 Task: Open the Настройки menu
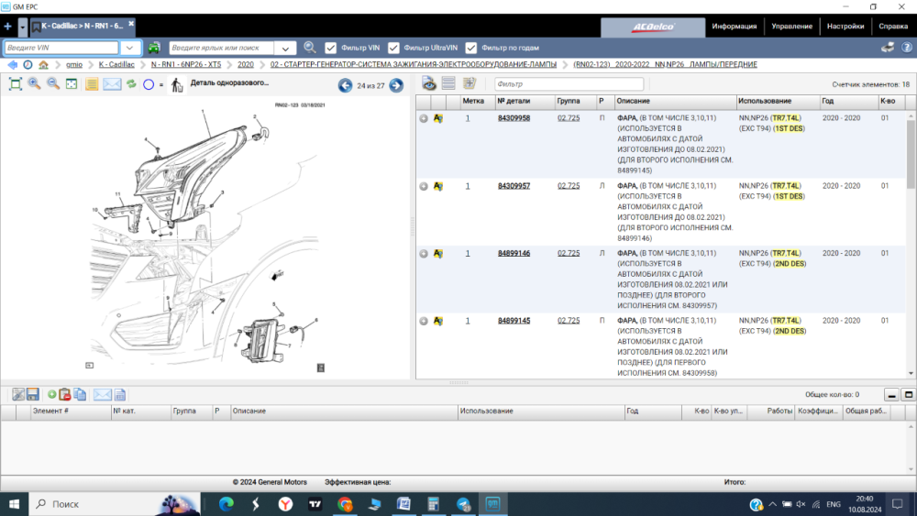coord(845,27)
